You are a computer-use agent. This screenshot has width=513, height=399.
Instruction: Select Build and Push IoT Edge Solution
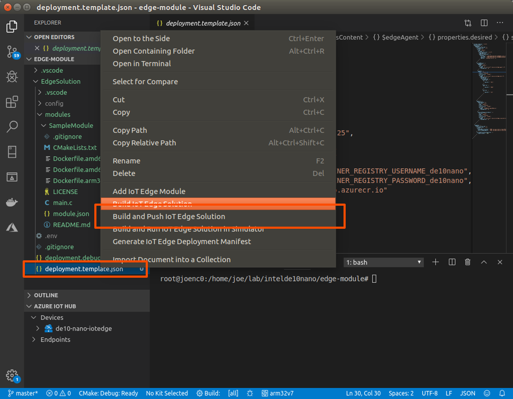click(x=169, y=216)
